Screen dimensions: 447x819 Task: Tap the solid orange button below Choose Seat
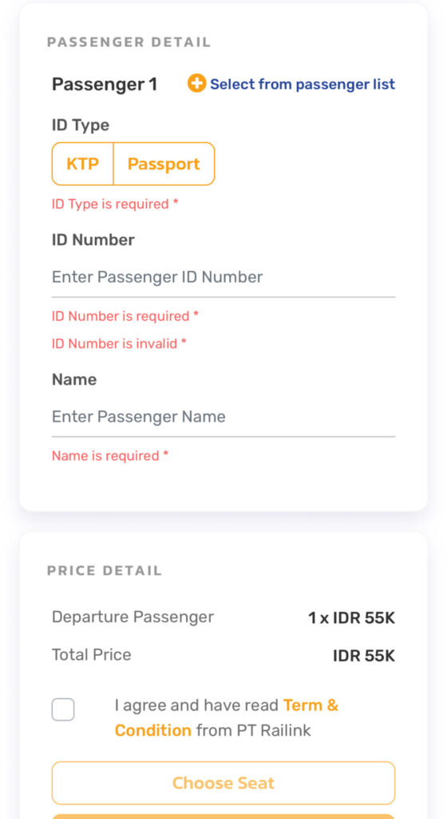coord(223,817)
